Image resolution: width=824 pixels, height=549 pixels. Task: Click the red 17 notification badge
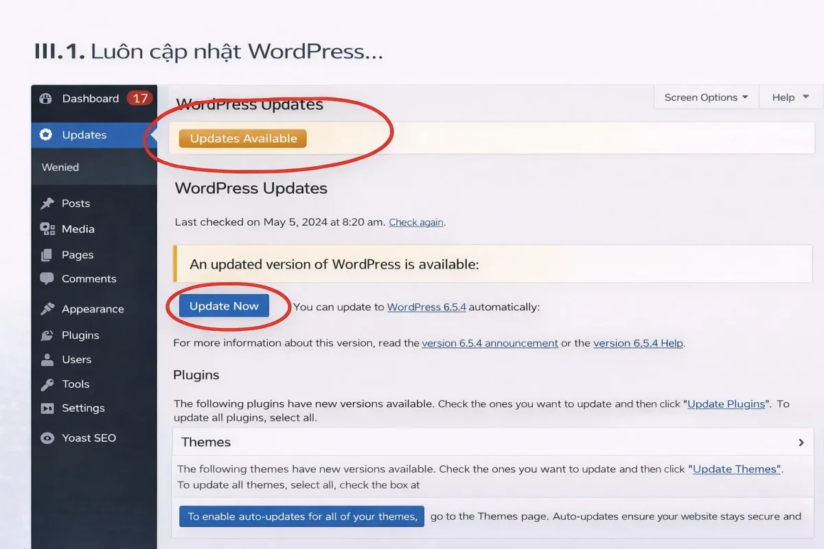[x=140, y=98]
